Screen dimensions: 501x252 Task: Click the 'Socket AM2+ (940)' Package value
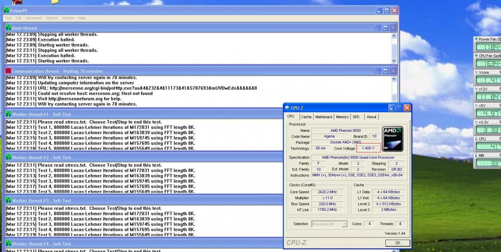coord(346,142)
